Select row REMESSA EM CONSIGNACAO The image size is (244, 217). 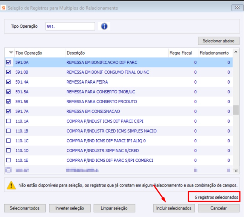coord(119,111)
